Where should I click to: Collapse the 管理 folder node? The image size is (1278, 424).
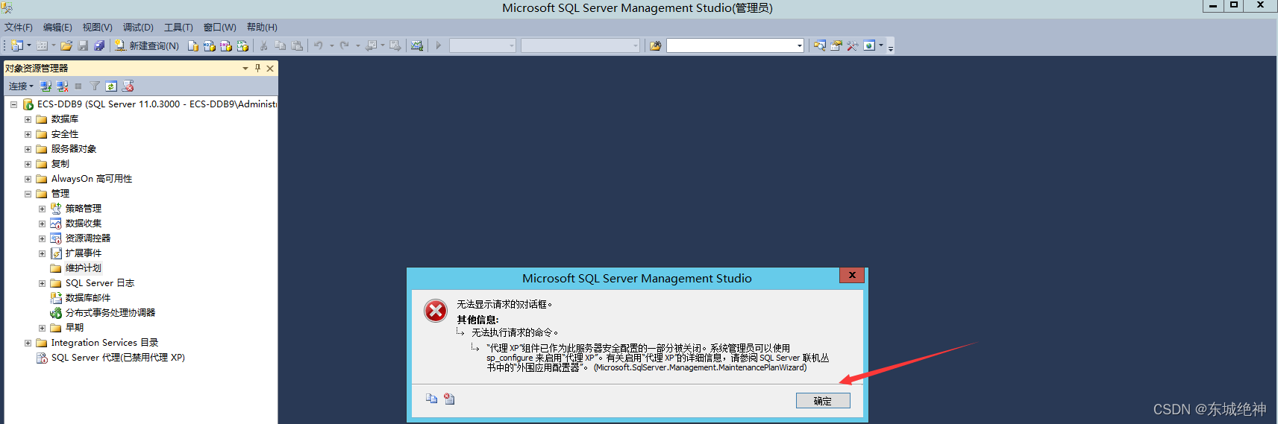(x=28, y=194)
